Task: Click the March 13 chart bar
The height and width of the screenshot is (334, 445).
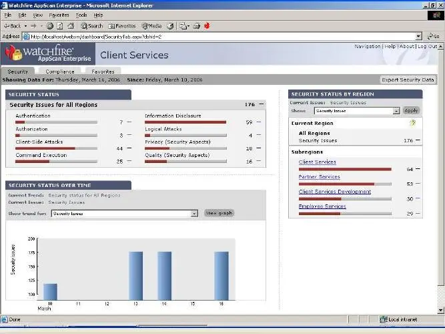Action: click(x=135, y=276)
